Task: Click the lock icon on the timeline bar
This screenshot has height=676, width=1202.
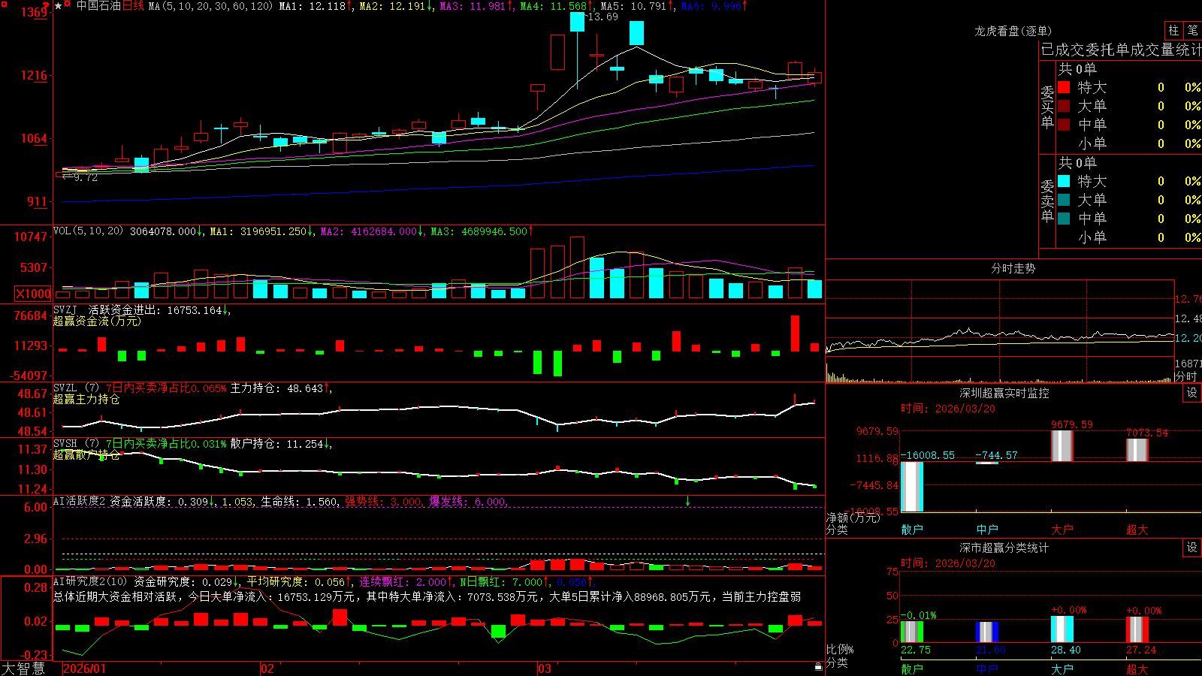Action: point(818,667)
